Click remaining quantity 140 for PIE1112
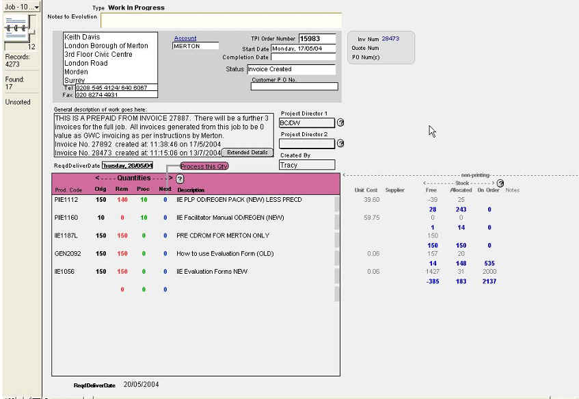Image resolution: width=579 pixels, height=399 pixels. 122,200
